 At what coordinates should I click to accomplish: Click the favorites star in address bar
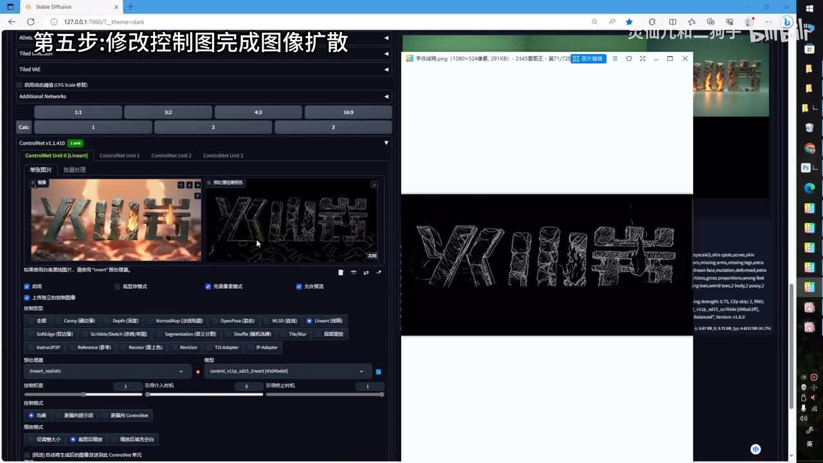tap(629, 21)
